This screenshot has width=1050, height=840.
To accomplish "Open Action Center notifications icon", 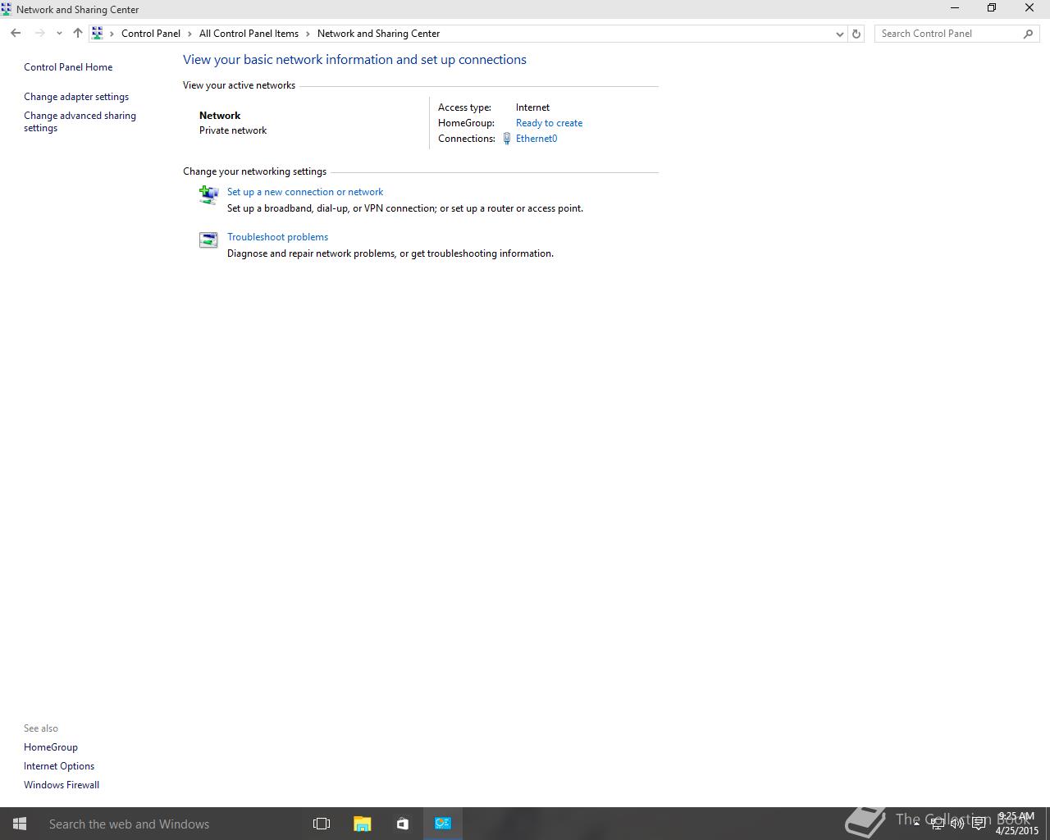I will click(979, 824).
